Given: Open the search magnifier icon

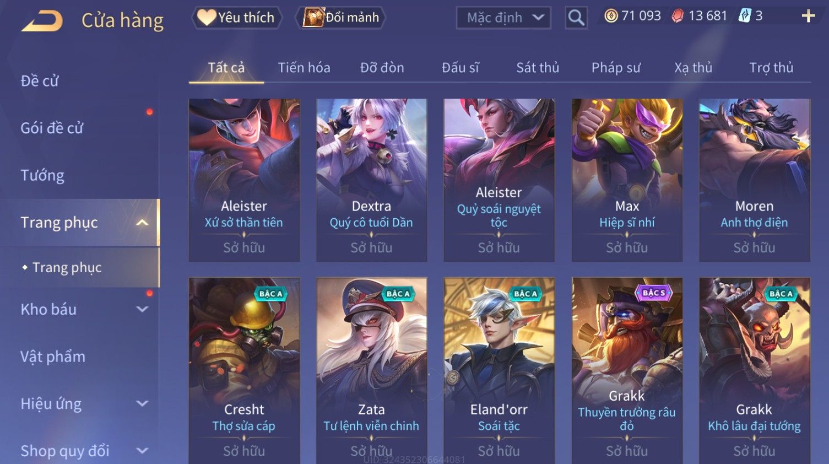Looking at the screenshot, I should tap(576, 18).
